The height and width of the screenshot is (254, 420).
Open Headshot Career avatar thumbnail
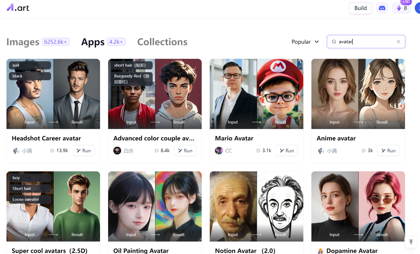[53, 94]
